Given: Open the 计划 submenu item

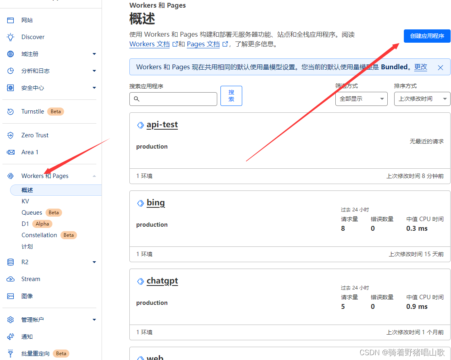Looking at the screenshot, I should point(27,246).
